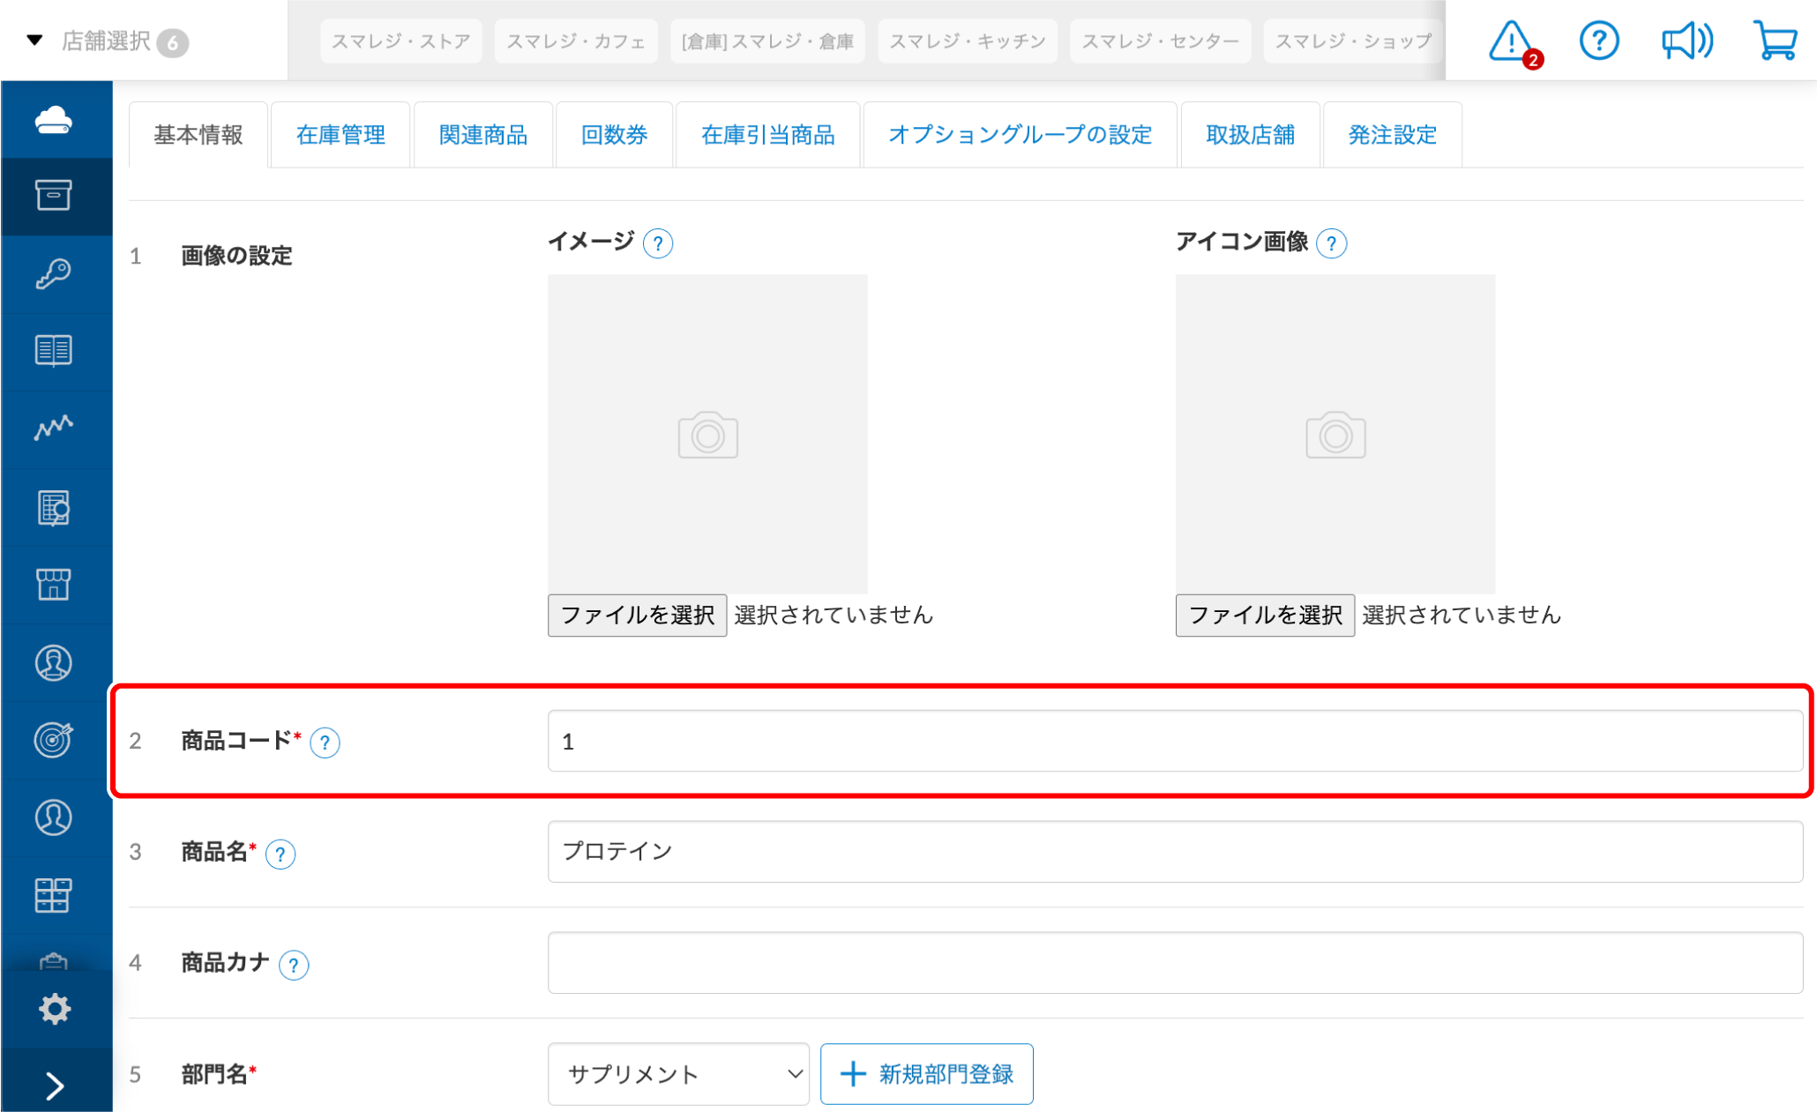The height and width of the screenshot is (1112, 1817).
Task: Switch to the 発注設定 tab
Action: coord(1392,134)
